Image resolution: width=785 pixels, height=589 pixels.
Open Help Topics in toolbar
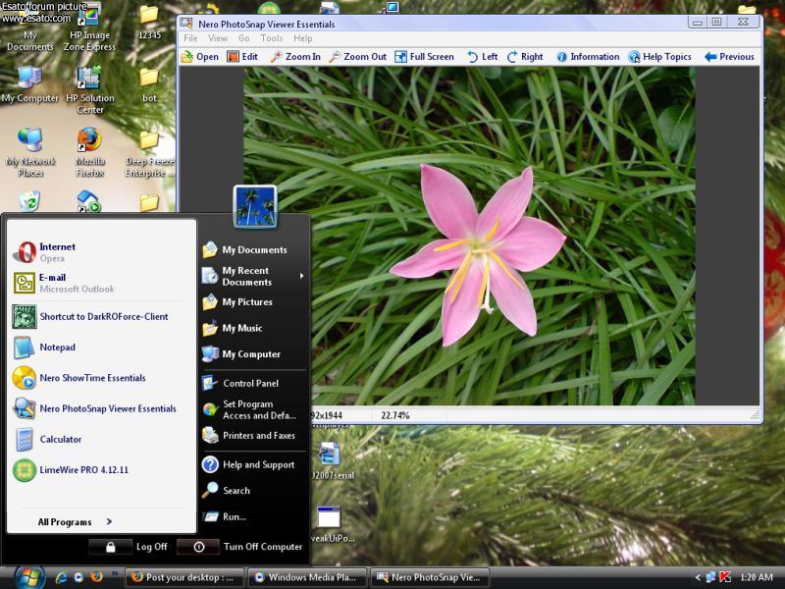click(x=659, y=57)
